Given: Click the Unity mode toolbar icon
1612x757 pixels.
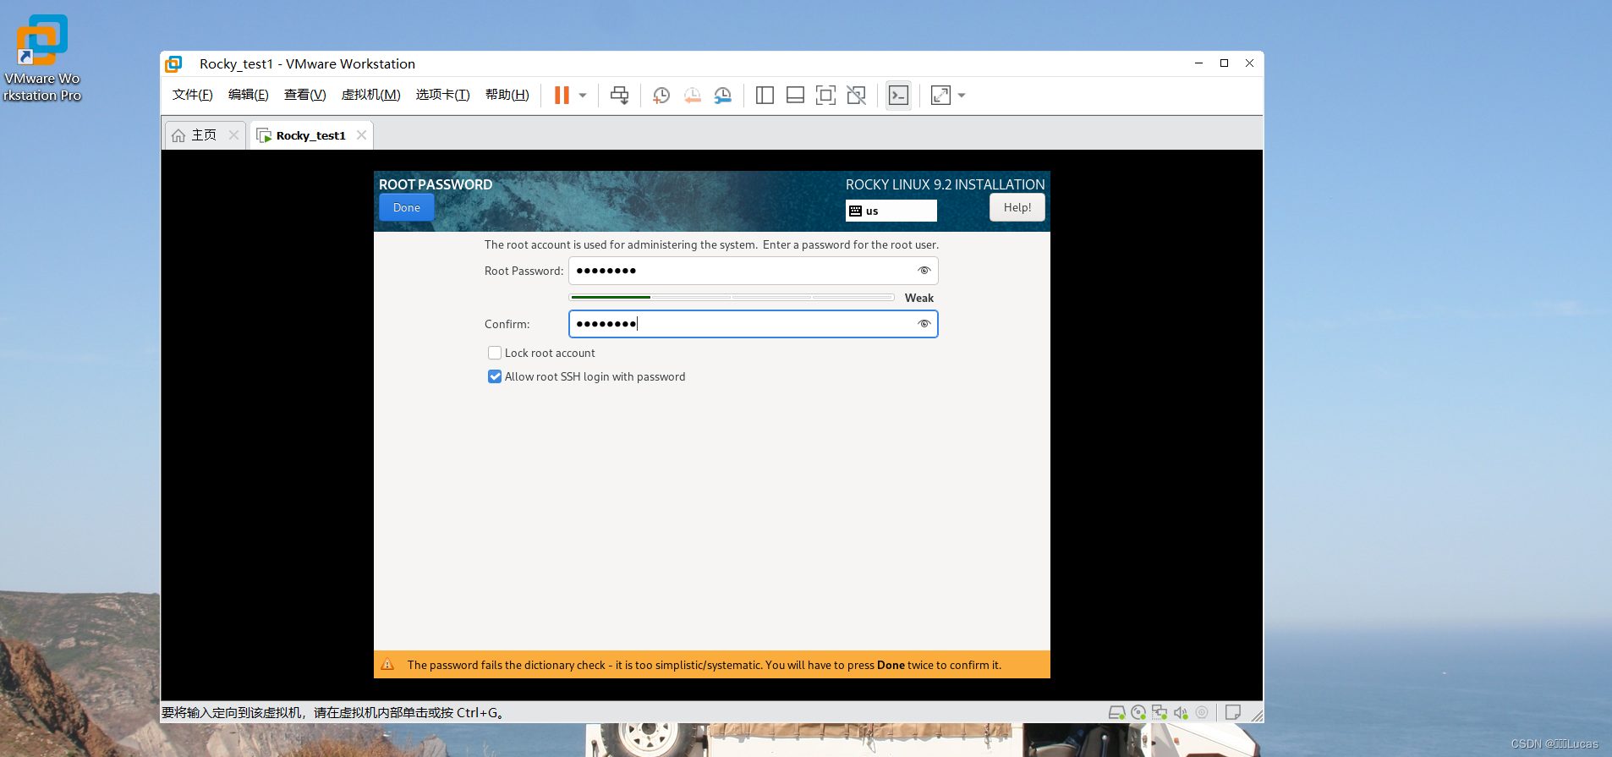Looking at the screenshot, I should click(x=857, y=96).
